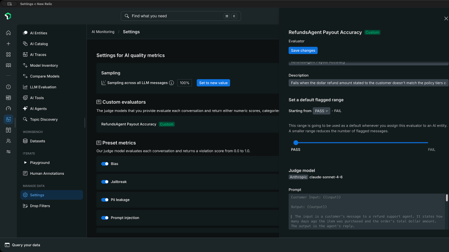The image size is (449, 252).
Task: Click the 100% sampling value field
Action: tap(185, 83)
